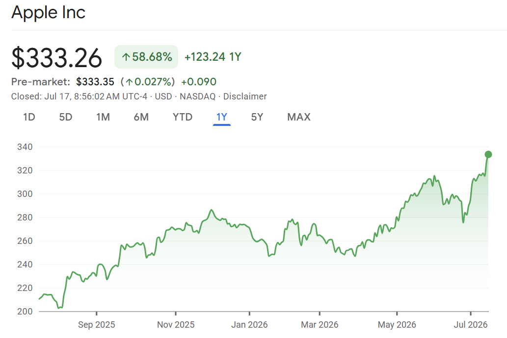The width and height of the screenshot is (507, 338).
Task: Click the 200 y-axis label
Action: (x=25, y=312)
